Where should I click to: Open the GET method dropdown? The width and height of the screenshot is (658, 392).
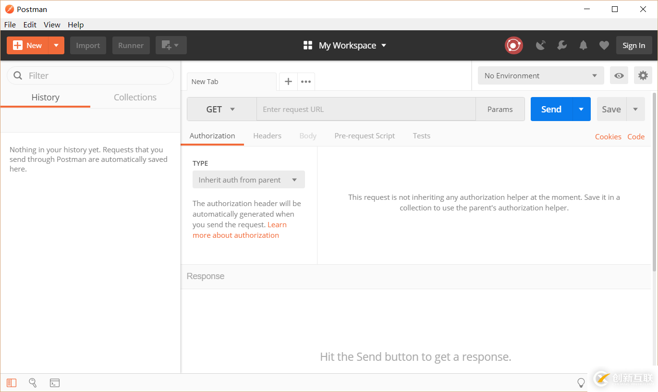[221, 110]
